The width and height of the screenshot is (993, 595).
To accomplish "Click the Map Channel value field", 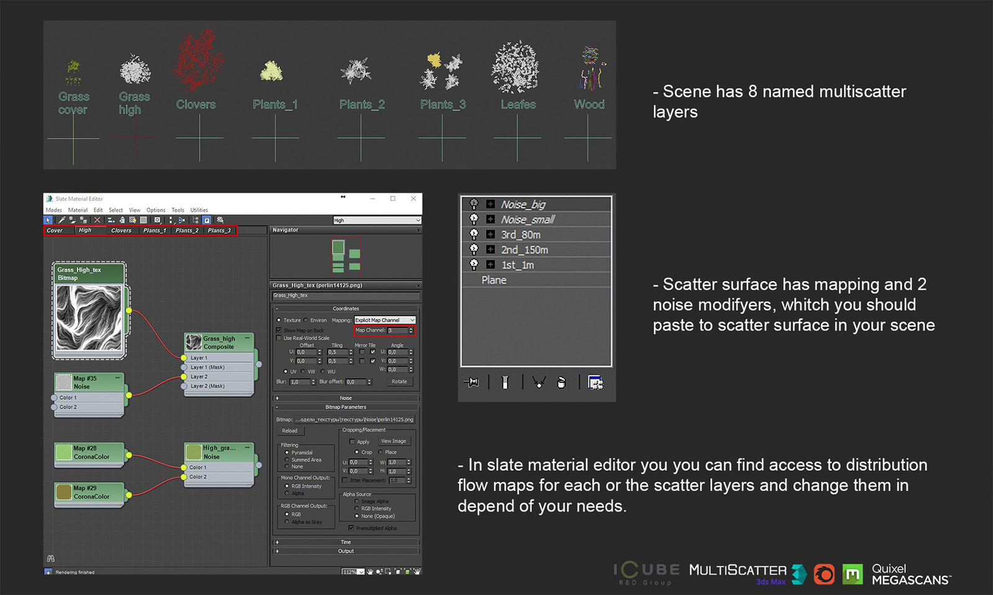I will 397,330.
